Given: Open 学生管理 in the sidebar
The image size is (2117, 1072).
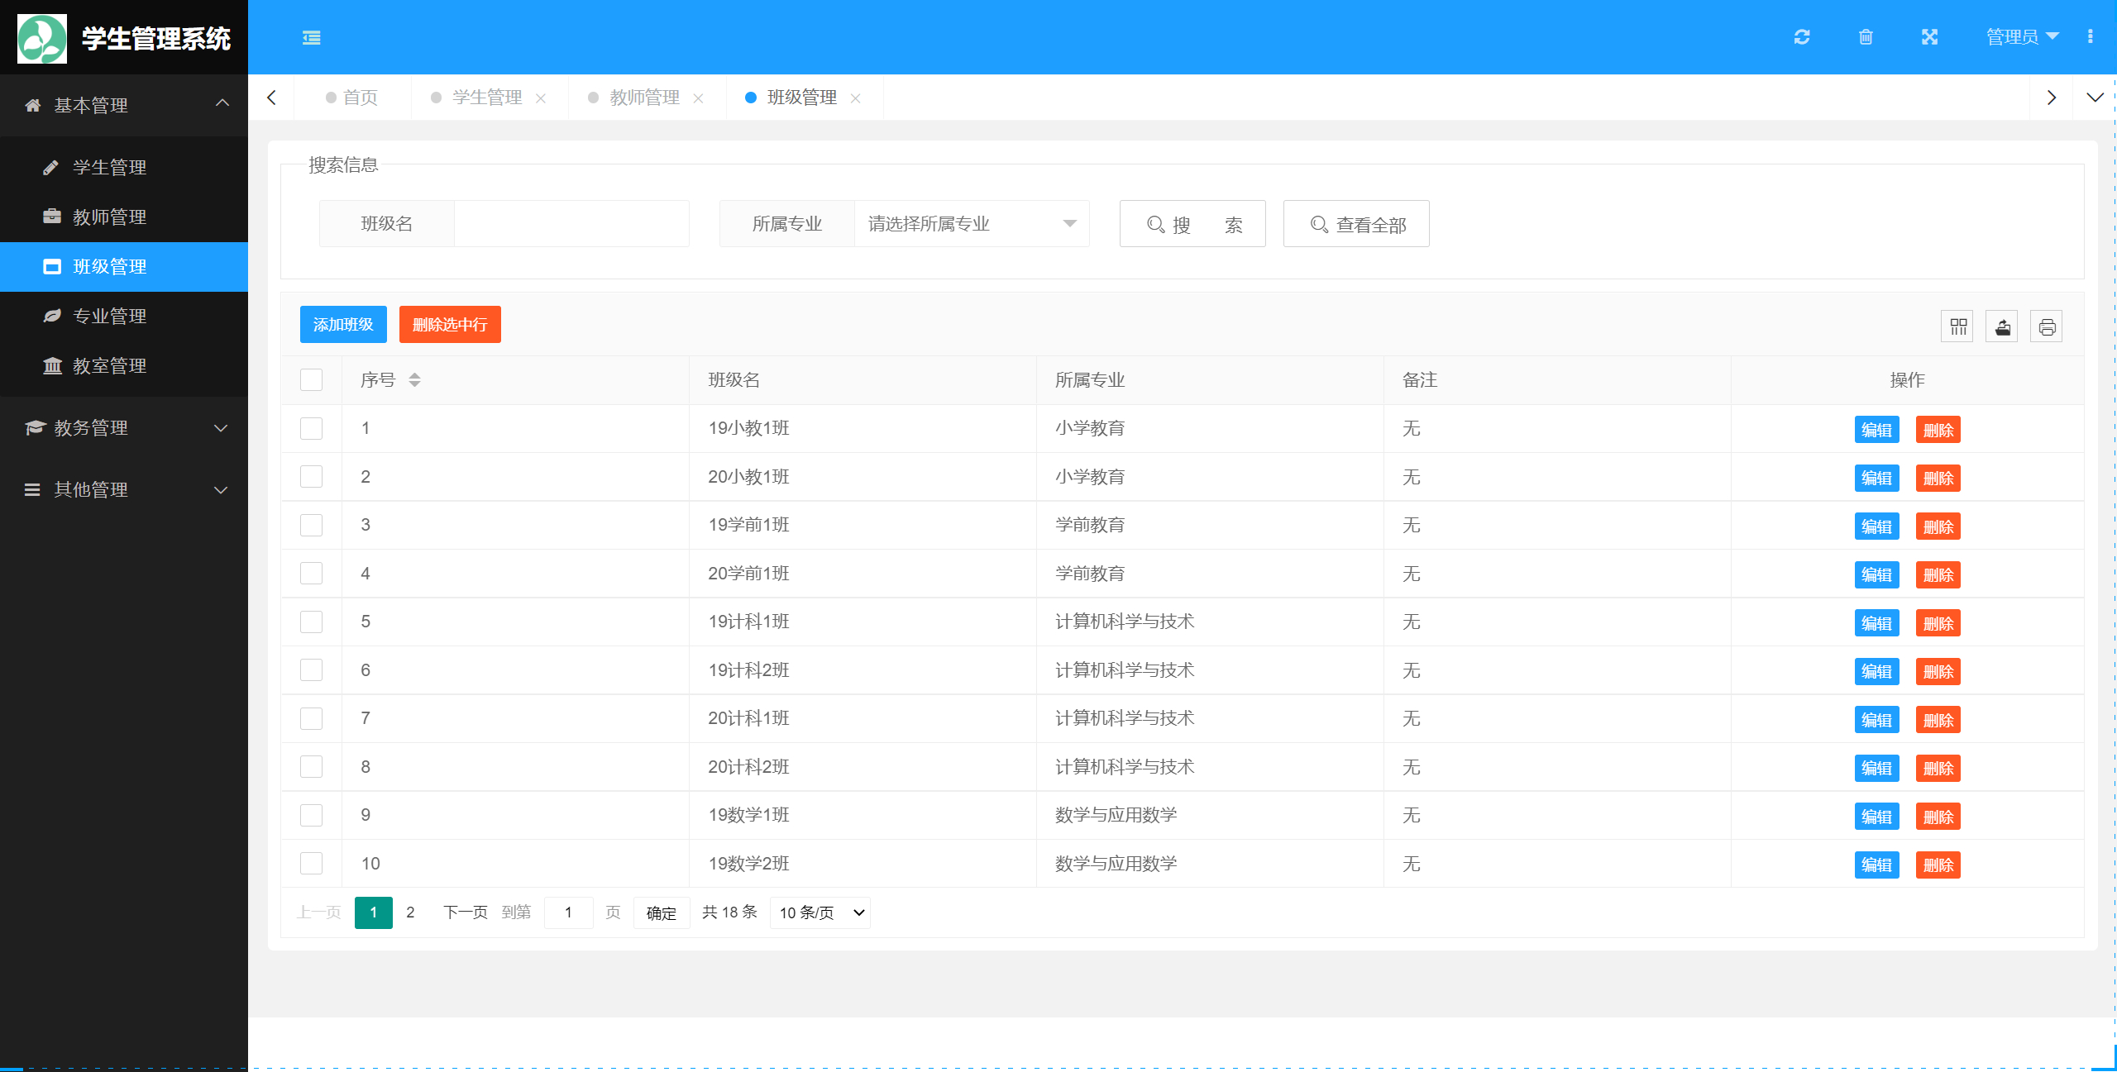Looking at the screenshot, I should (124, 168).
